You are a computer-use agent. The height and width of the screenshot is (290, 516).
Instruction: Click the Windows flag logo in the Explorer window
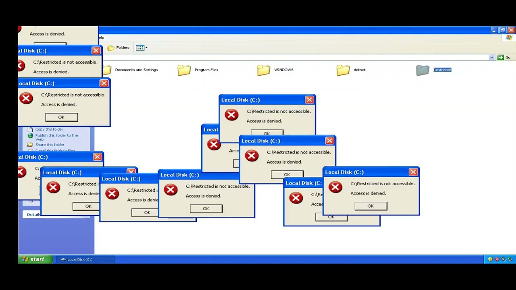point(509,38)
